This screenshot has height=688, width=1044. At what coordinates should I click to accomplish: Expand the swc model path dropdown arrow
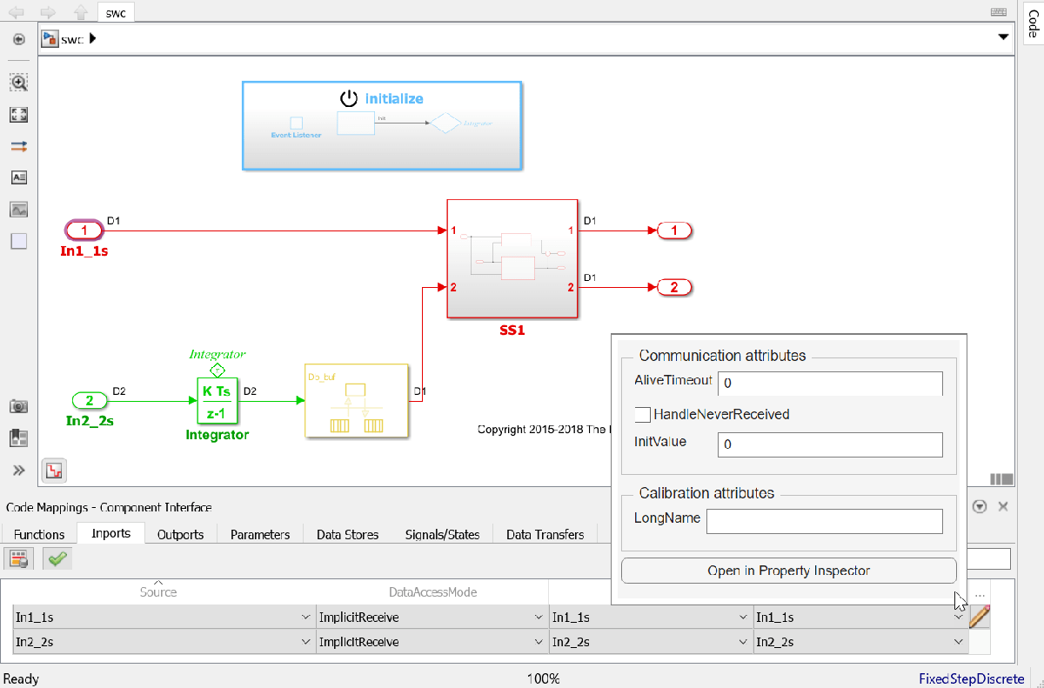(1004, 37)
